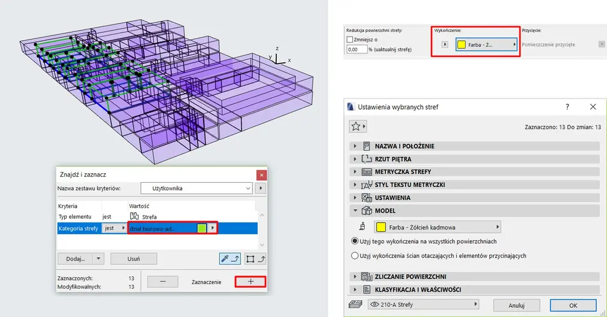Toggle the Zmniejsz o checkbox
Screen dimensions: 607x317
click(x=350, y=40)
